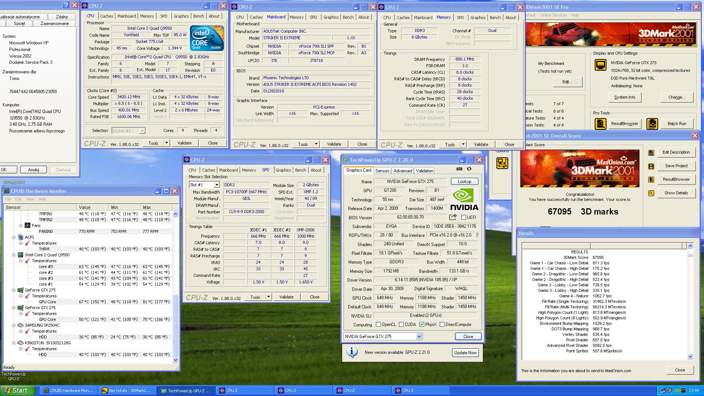
Task: Click the Intel Core 2 Quad logo in CPU-Z
Action: coord(207,38)
